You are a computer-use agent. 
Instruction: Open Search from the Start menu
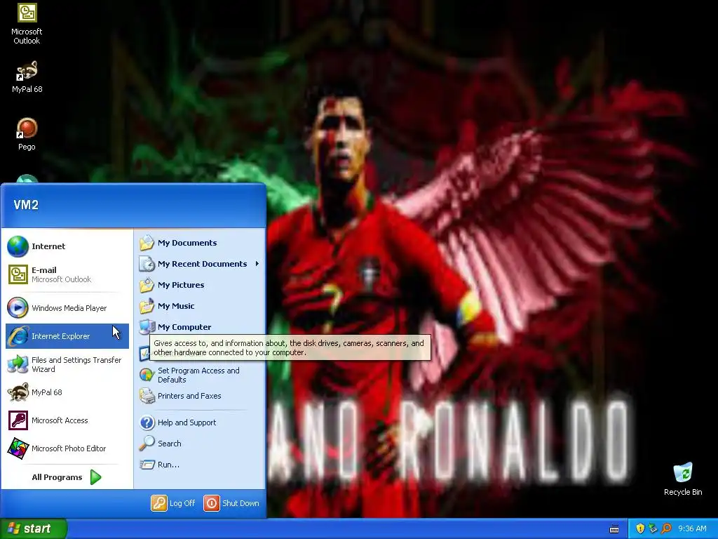(200, 444)
